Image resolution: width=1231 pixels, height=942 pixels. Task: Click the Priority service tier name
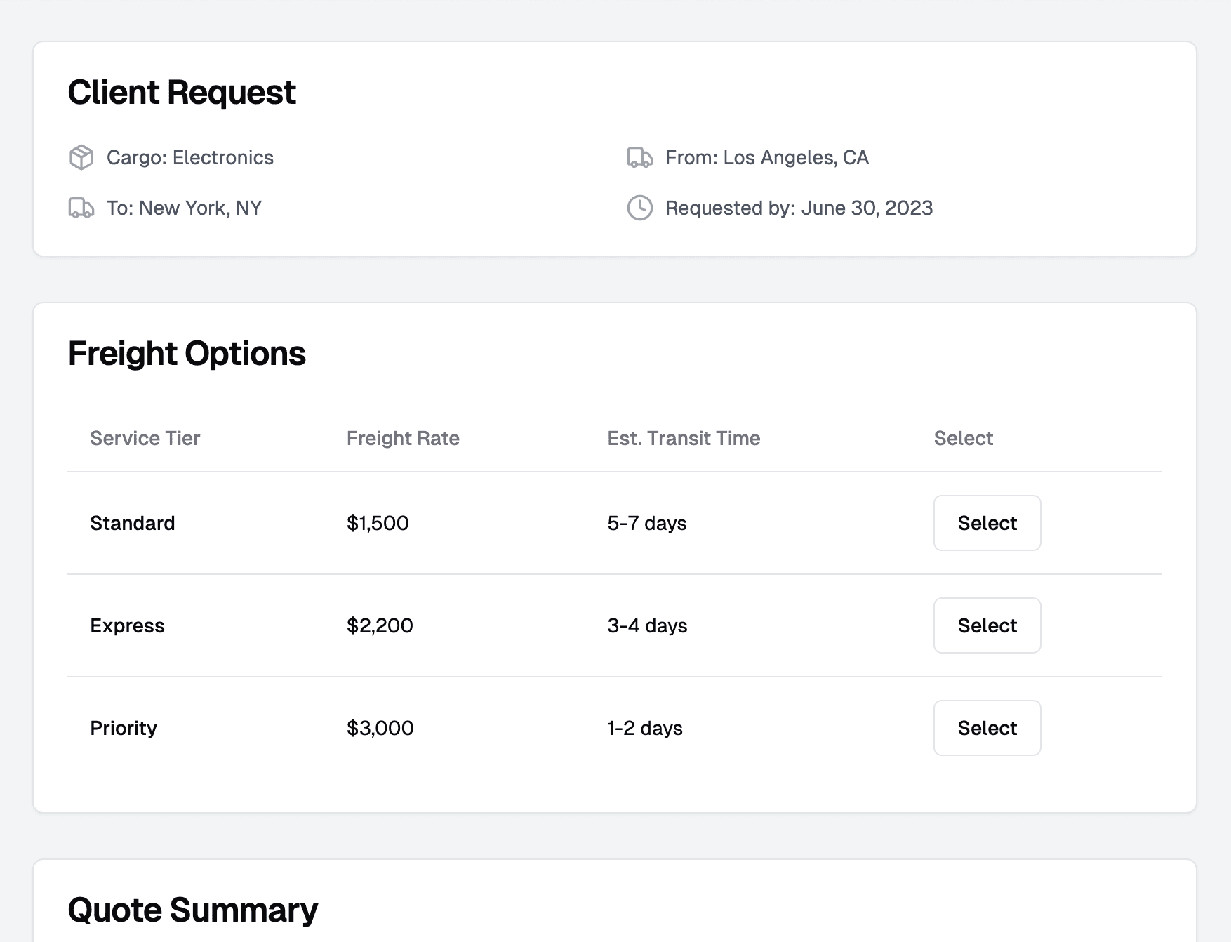coord(124,728)
